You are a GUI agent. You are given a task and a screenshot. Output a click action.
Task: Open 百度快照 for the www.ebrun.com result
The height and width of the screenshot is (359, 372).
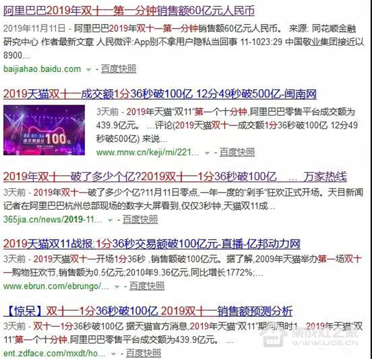coord(147,286)
